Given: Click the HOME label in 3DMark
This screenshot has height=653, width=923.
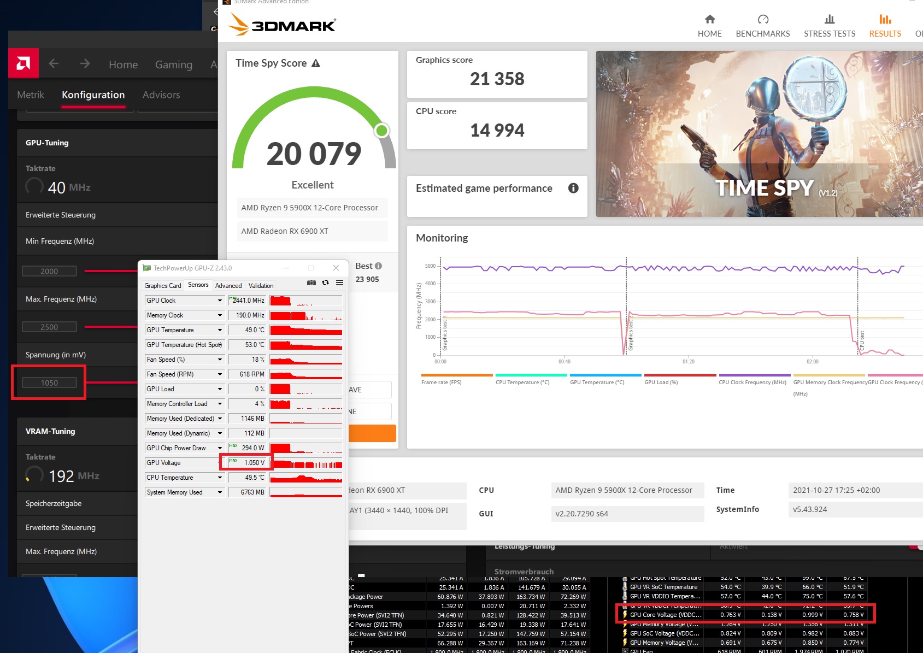Looking at the screenshot, I should [x=710, y=34].
